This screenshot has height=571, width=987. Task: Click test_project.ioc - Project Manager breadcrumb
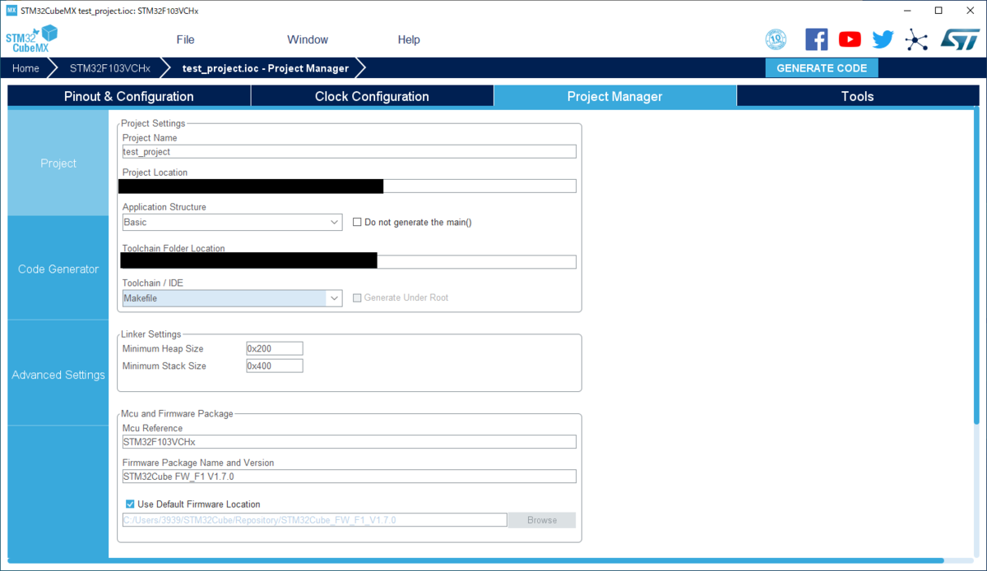265,68
